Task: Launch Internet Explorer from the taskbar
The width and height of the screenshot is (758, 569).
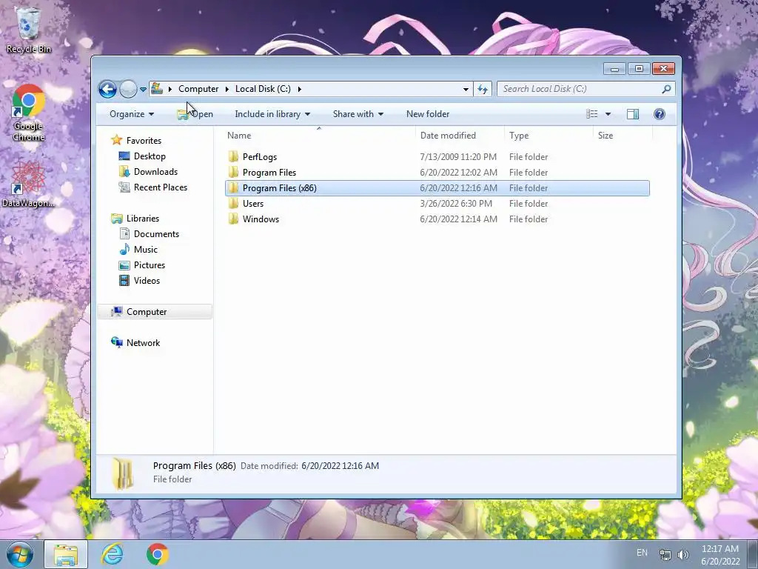Action: tap(112, 554)
